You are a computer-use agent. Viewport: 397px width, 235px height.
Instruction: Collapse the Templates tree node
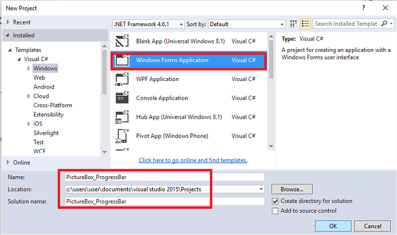(10, 50)
